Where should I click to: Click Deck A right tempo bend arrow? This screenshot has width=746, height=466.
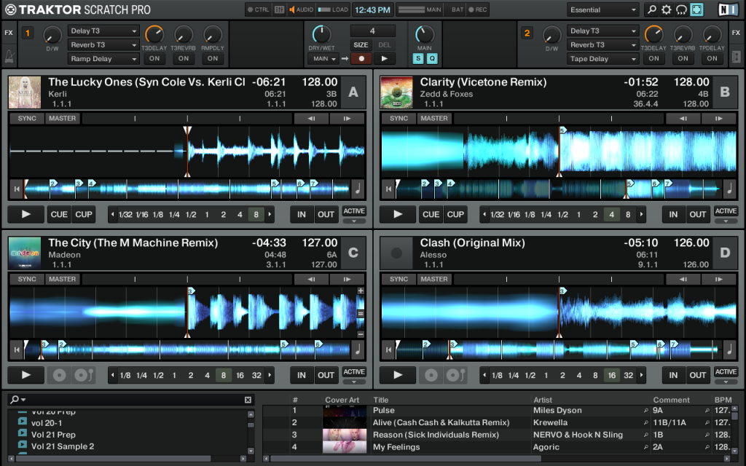tap(347, 119)
